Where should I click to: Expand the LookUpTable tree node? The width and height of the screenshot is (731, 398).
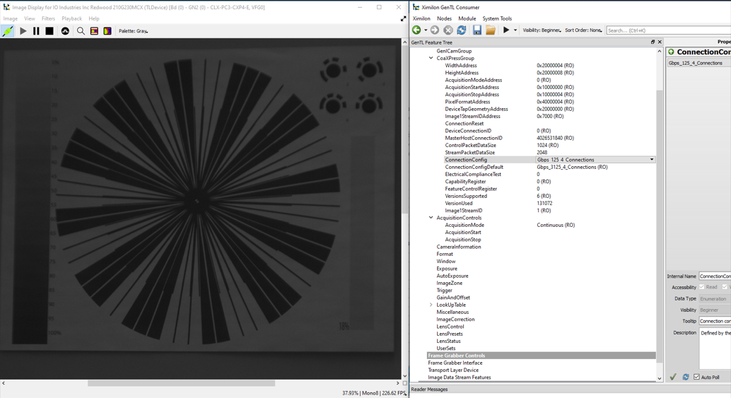tap(431, 305)
